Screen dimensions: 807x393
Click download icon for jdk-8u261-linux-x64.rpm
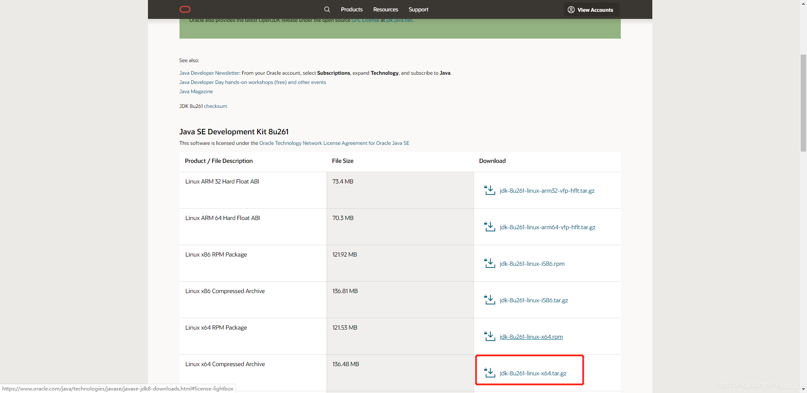pyautogui.click(x=490, y=336)
